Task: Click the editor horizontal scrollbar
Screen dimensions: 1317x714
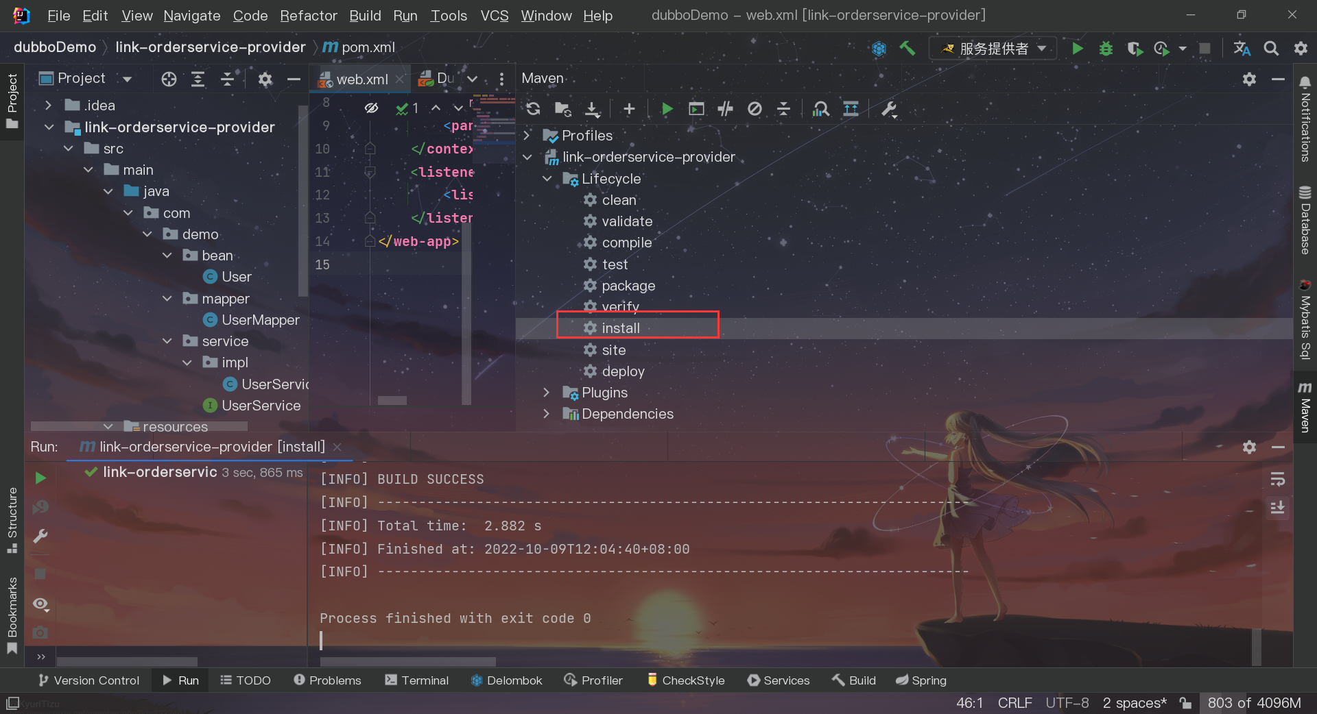Action: point(392,400)
